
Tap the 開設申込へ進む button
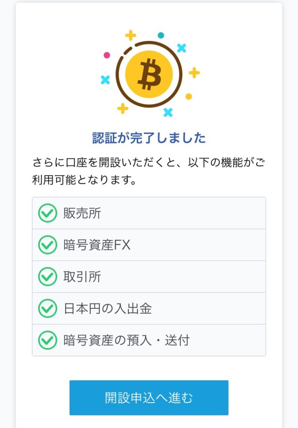point(149,398)
